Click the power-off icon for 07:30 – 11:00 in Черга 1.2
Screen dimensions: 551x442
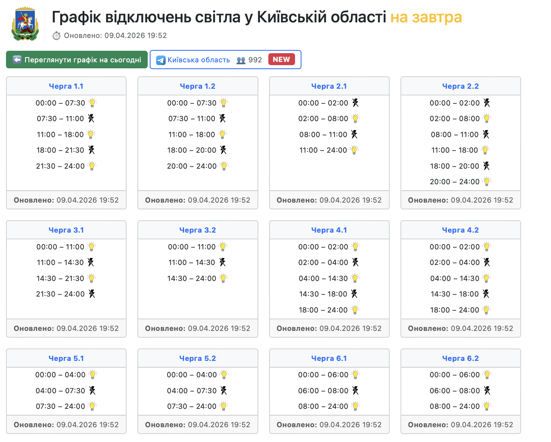click(x=222, y=118)
